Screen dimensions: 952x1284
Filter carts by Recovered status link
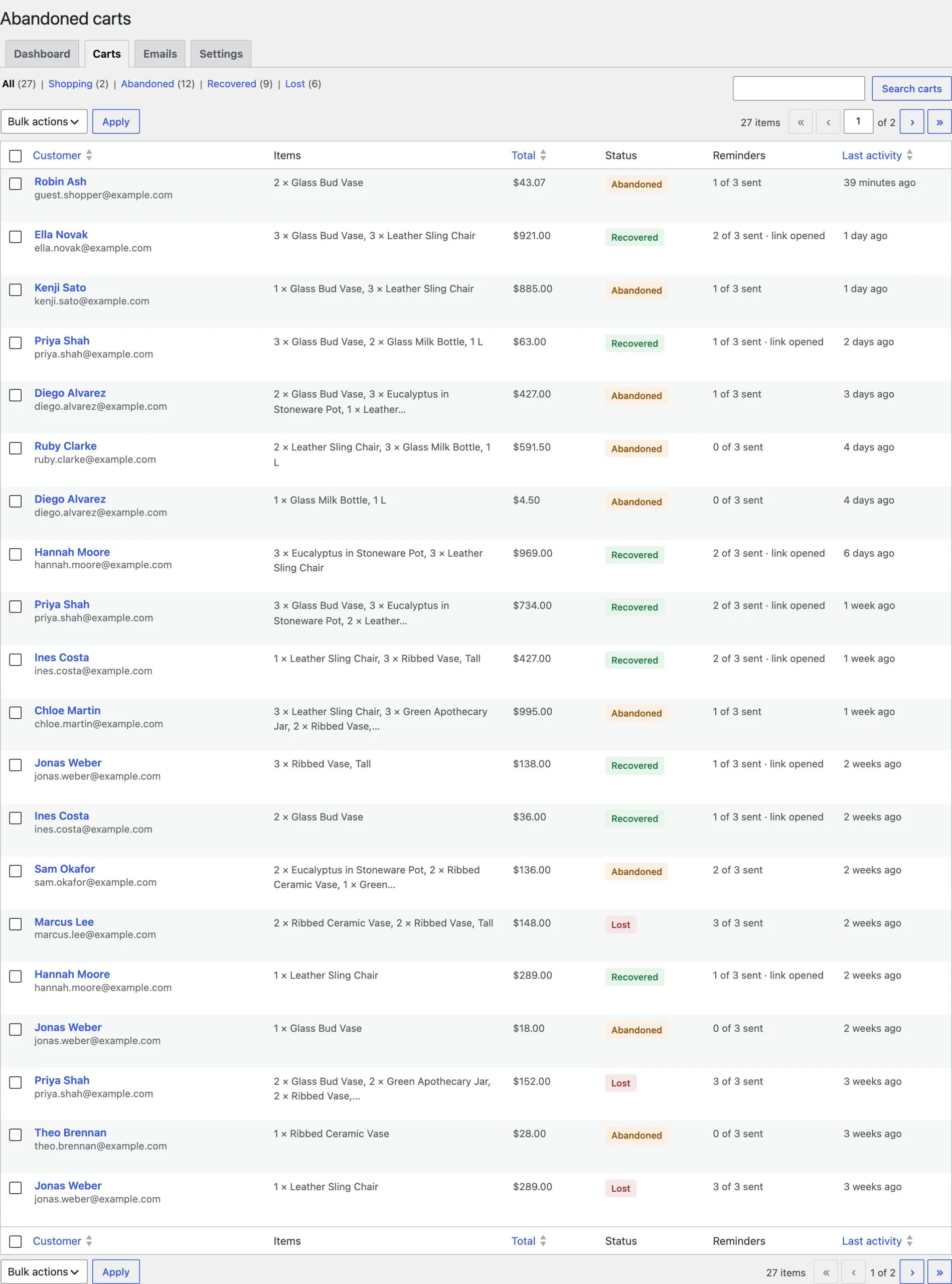coord(232,84)
